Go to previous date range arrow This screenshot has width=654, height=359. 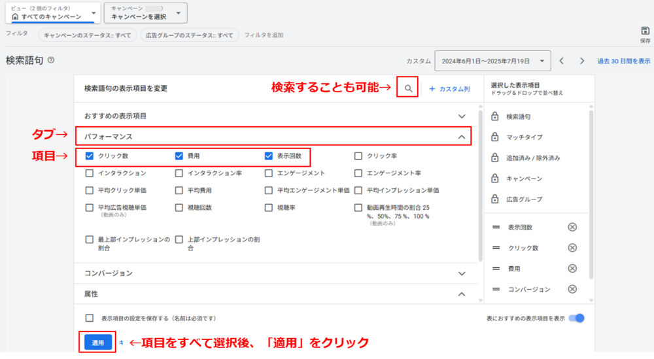(561, 61)
